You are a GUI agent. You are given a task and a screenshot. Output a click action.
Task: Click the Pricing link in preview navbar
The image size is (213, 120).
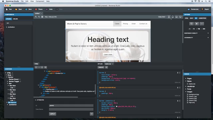tap(125, 24)
